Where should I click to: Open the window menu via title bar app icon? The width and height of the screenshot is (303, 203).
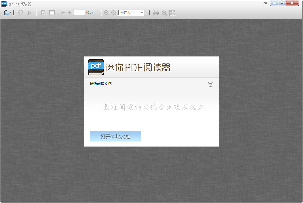3,4
